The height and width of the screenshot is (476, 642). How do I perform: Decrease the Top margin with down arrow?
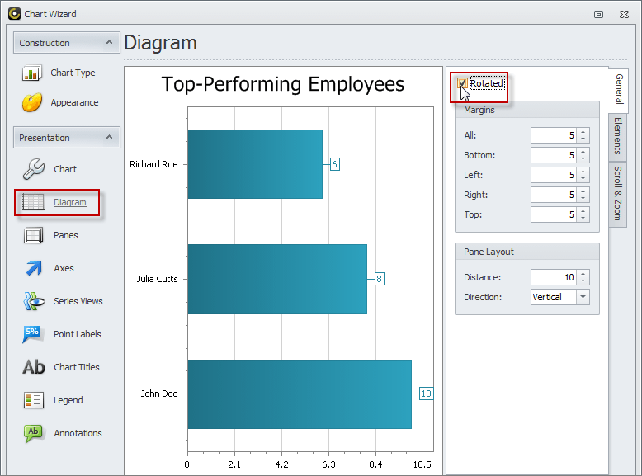[x=583, y=219]
